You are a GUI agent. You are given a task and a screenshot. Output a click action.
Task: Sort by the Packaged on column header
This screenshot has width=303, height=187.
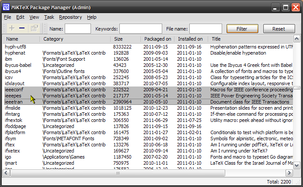(157, 39)
